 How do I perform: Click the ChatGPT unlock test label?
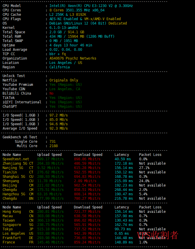click(10, 107)
